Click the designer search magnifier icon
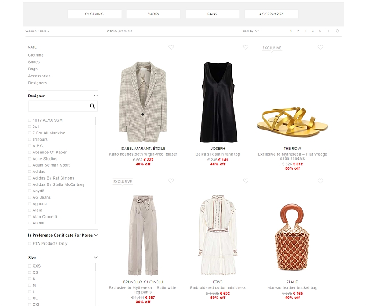 [x=92, y=106]
